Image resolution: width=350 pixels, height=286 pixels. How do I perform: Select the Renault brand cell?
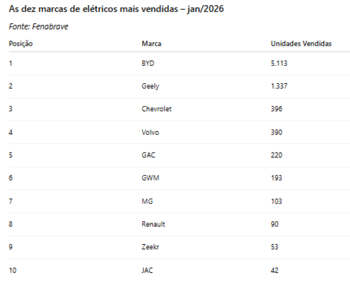coord(153,224)
